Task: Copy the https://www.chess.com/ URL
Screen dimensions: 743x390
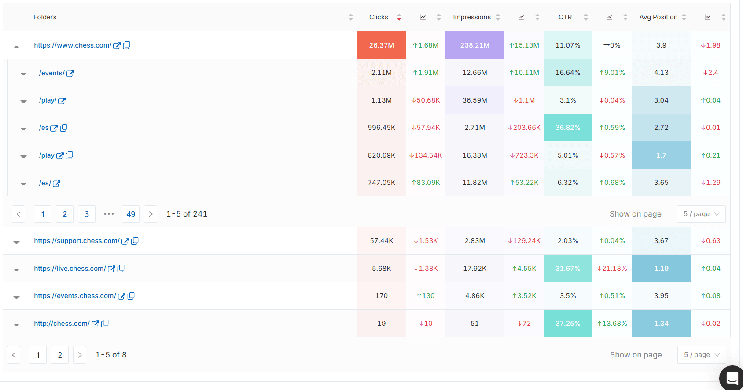Action: point(127,45)
